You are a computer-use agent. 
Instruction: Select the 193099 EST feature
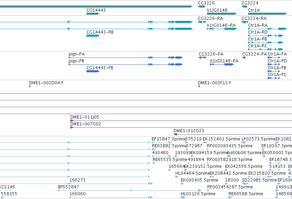point(176,156)
